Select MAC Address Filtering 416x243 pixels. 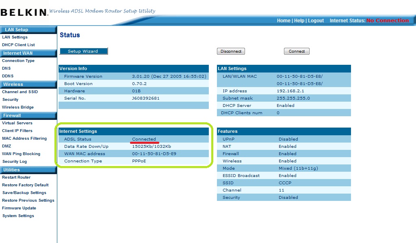(24, 139)
